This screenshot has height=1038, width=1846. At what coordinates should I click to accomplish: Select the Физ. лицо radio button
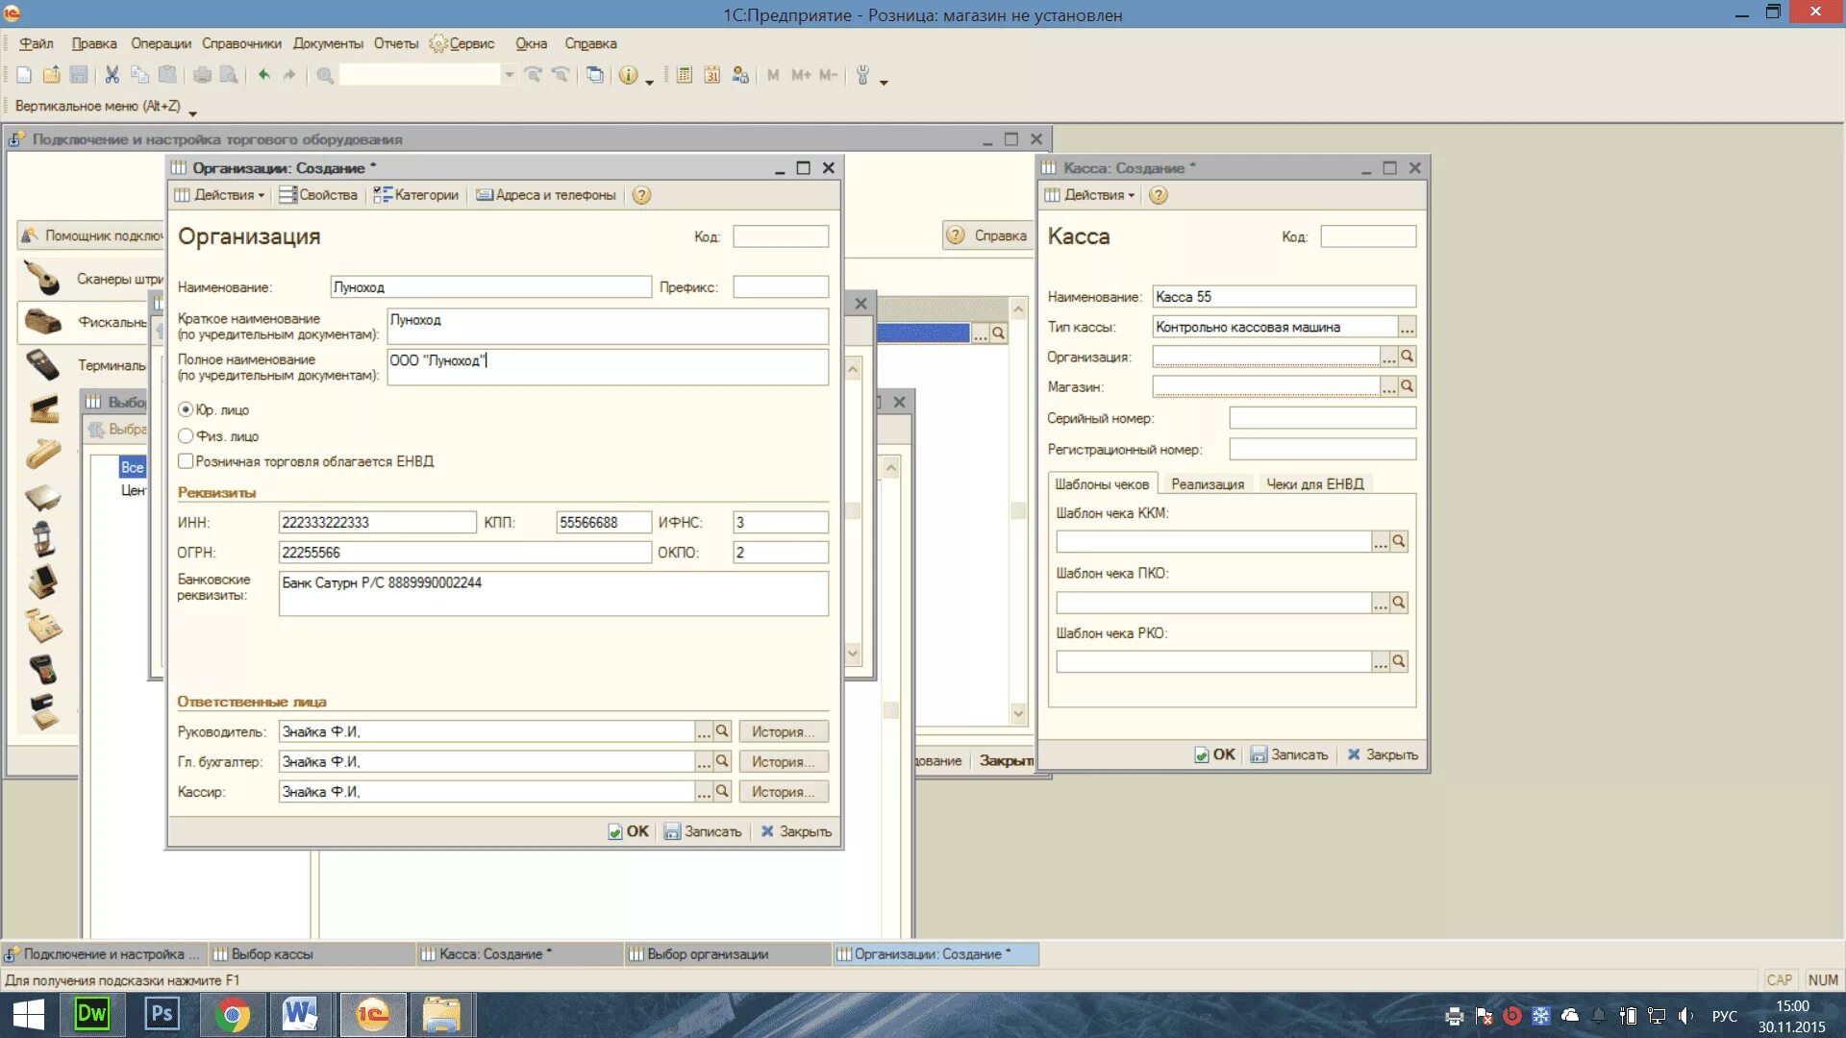[186, 435]
